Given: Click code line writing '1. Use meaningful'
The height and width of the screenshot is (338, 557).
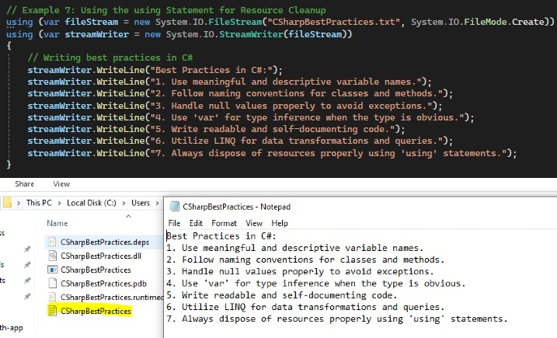Looking at the screenshot, I should (229, 82).
